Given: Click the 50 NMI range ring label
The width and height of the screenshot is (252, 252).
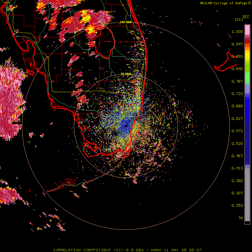Looking at the screenshot, I should pos(126,74).
